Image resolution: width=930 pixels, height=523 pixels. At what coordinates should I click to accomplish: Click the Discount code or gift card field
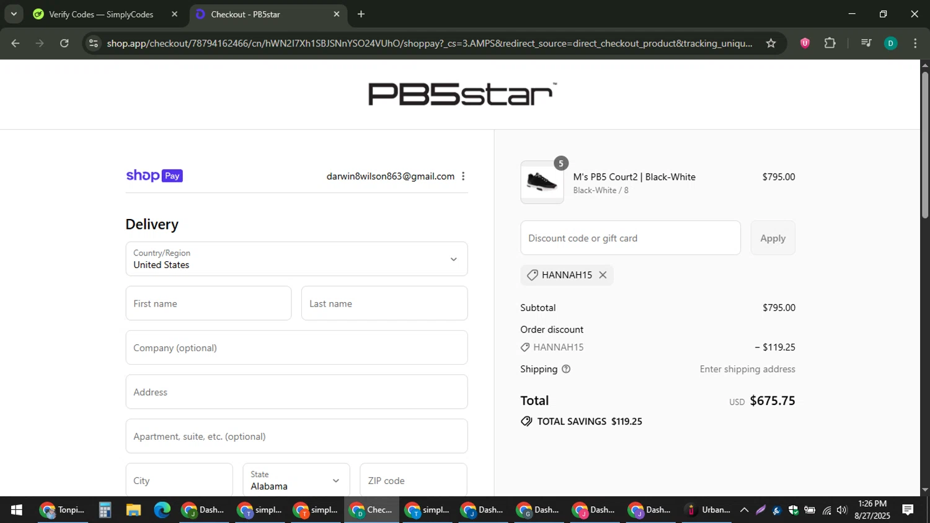point(631,238)
